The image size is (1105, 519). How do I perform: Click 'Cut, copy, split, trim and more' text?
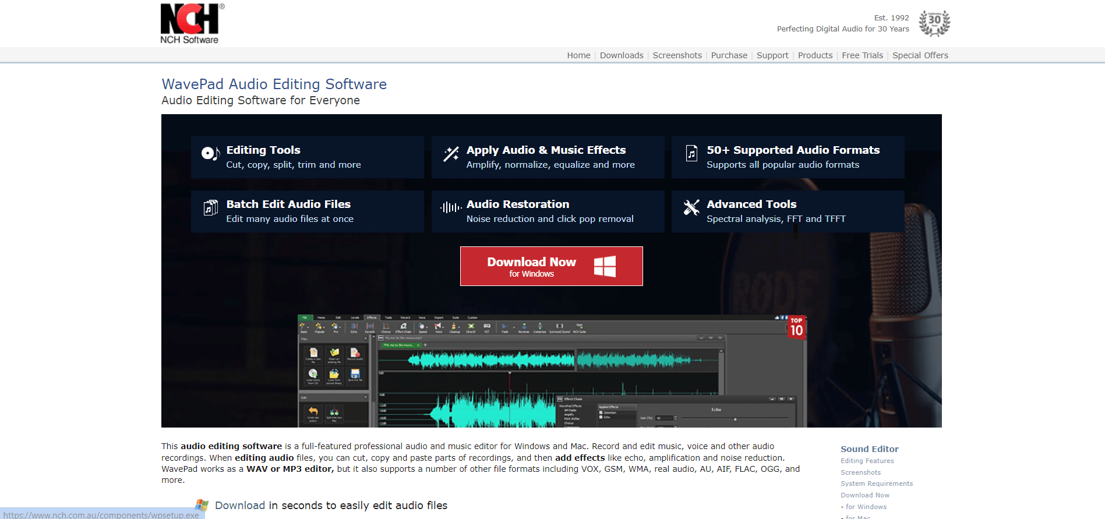(x=294, y=165)
